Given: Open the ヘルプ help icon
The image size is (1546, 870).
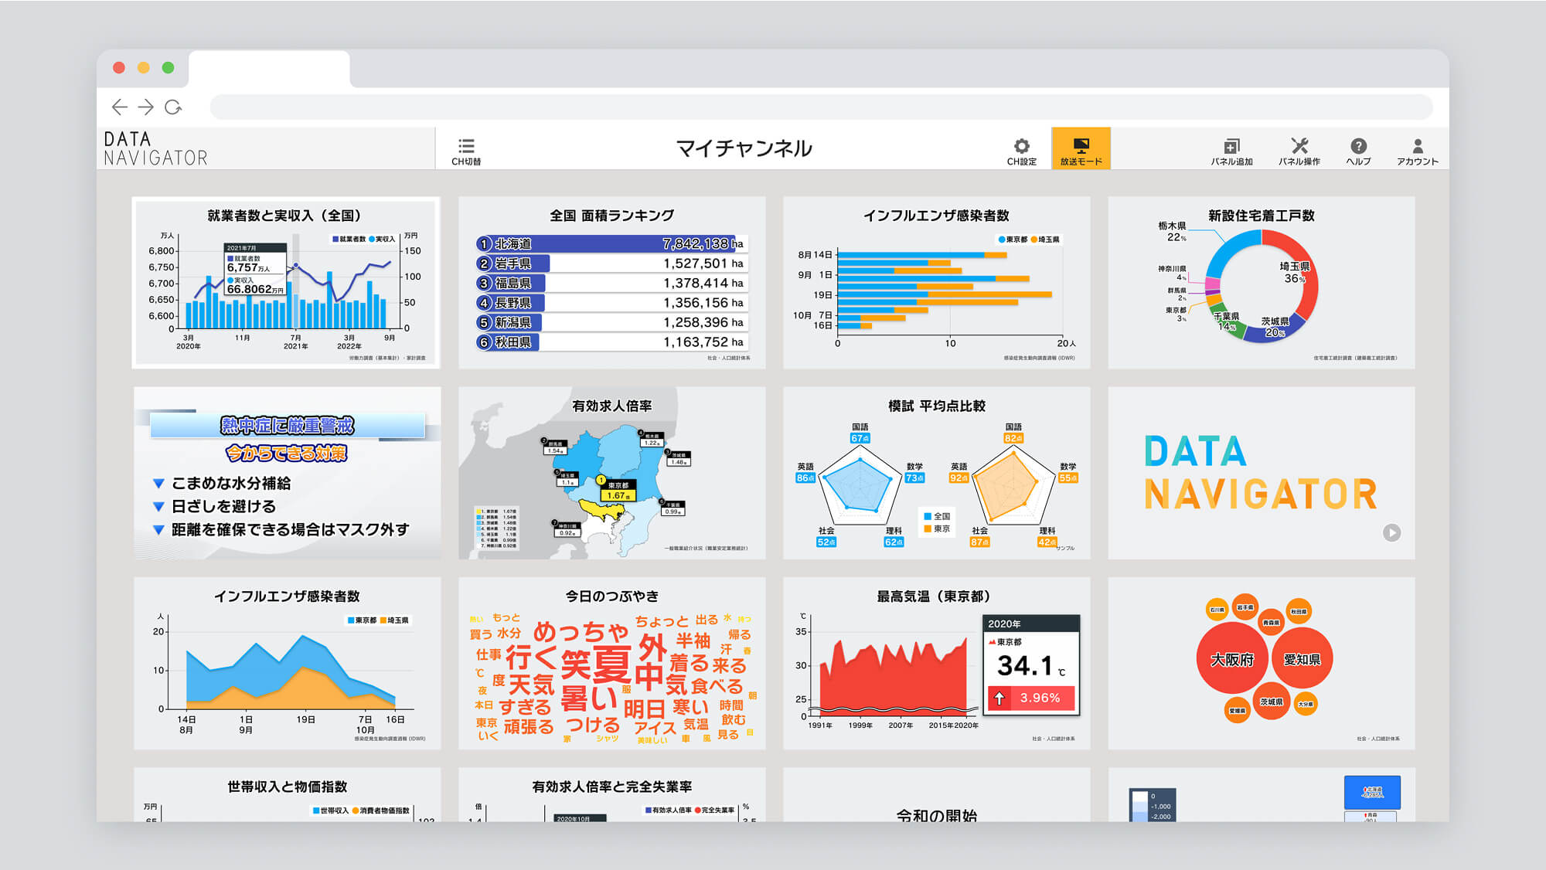Looking at the screenshot, I should [1358, 151].
